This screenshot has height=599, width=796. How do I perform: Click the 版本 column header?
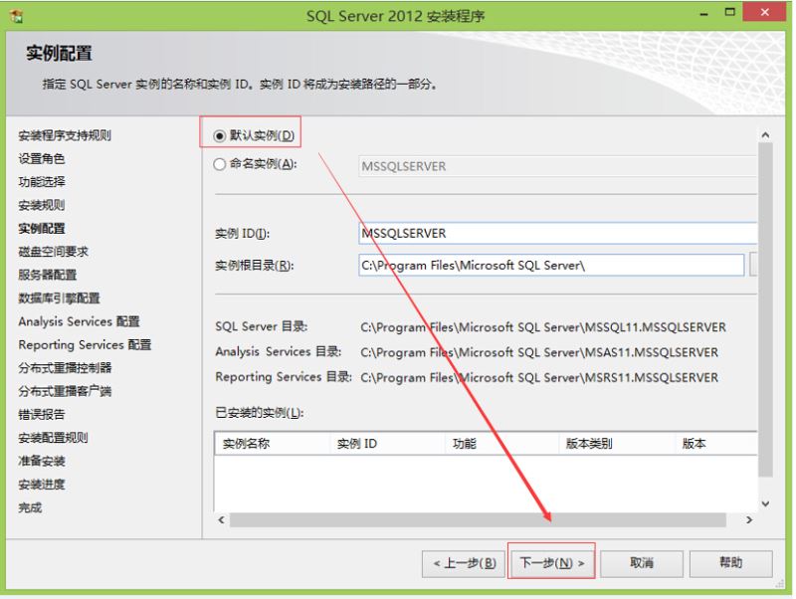pos(716,444)
